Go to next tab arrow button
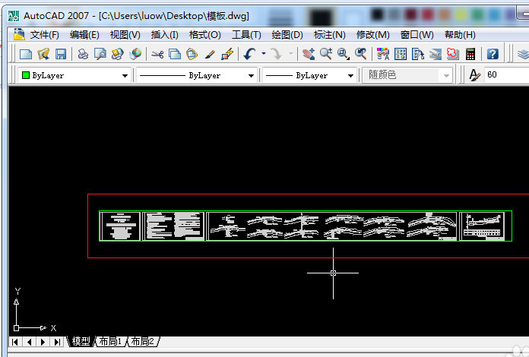Image resolution: width=529 pixels, height=357 pixels. tap(43, 342)
